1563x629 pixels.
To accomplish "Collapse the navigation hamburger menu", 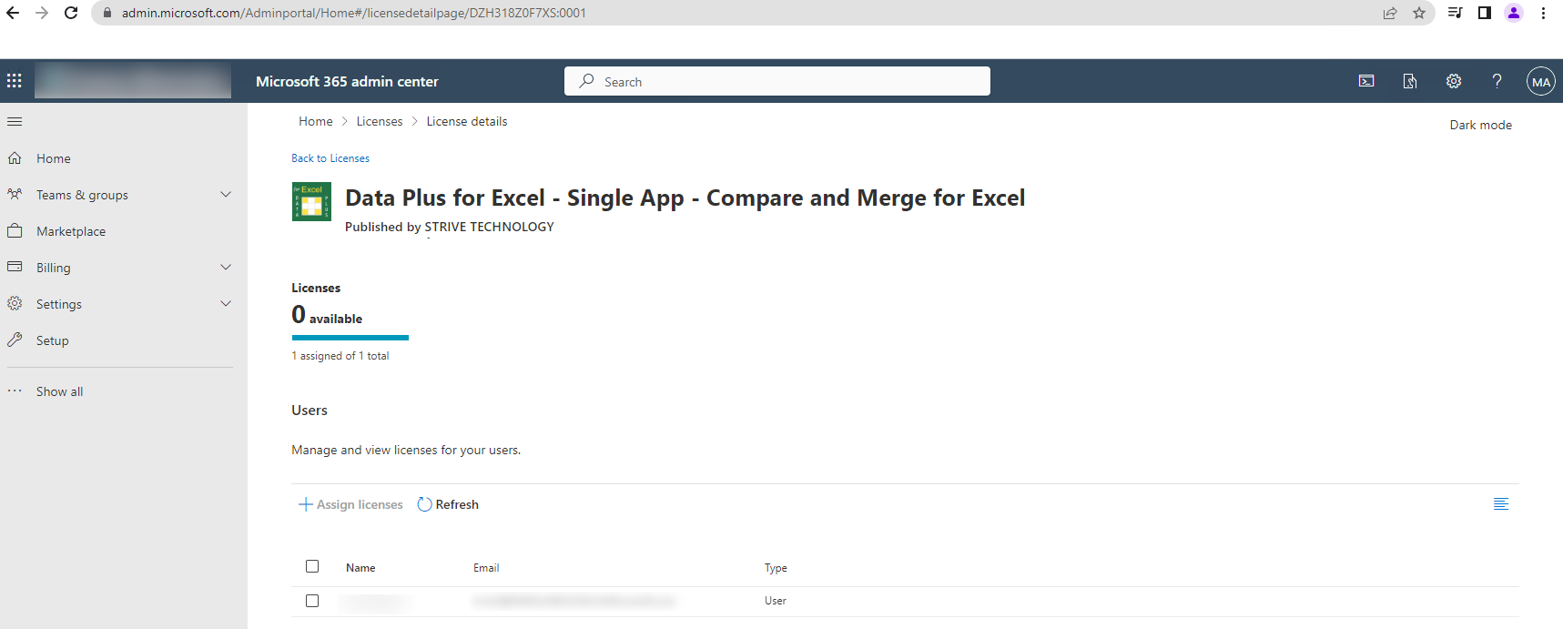I will [x=15, y=121].
